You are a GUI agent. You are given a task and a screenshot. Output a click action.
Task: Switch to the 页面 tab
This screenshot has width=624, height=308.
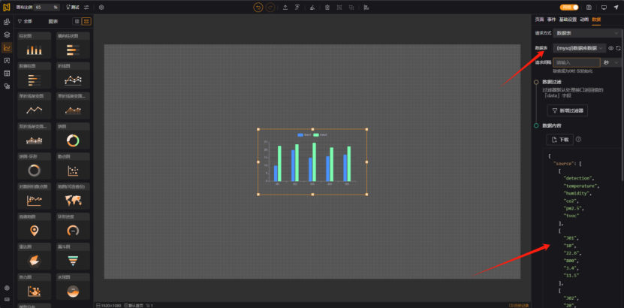[539, 19]
